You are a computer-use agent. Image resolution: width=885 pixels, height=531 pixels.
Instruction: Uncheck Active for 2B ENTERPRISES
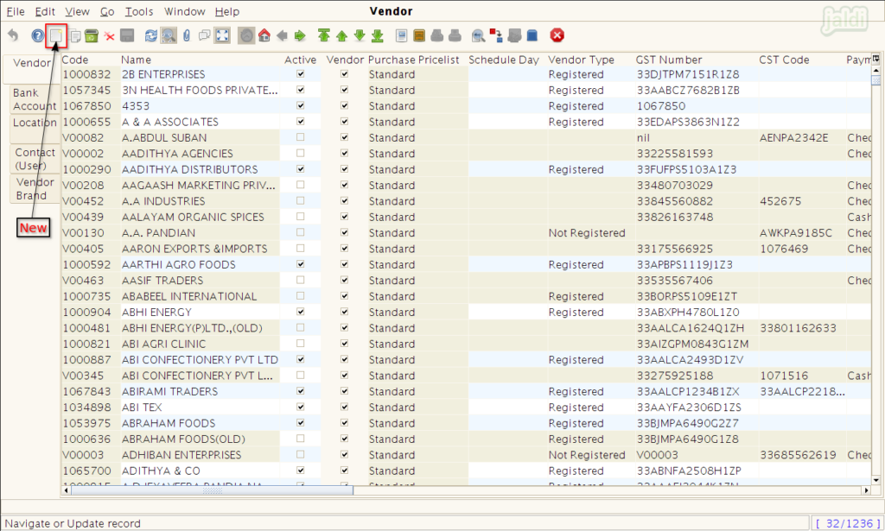(x=300, y=74)
